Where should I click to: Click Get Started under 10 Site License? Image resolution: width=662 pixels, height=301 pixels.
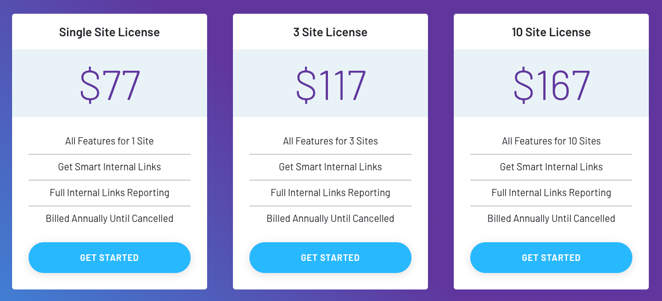tap(551, 258)
